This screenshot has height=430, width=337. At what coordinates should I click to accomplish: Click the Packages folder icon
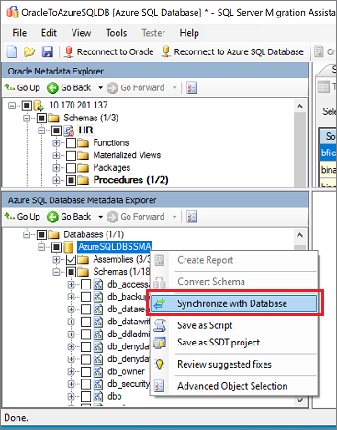(83, 168)
